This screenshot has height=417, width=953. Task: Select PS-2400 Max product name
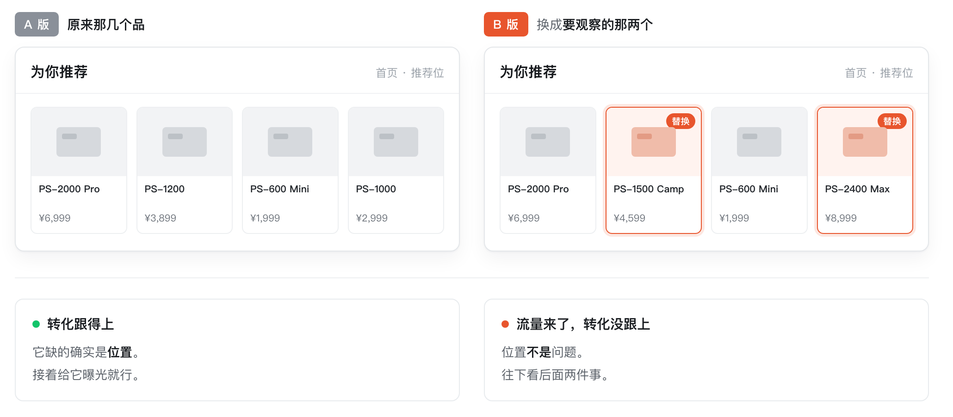pos(857,189)
